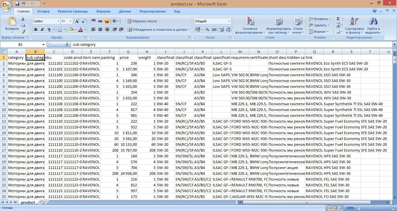Save the workbook from quick access toolbar
Viewport: 397px width, 211px height.
point(17,4)
